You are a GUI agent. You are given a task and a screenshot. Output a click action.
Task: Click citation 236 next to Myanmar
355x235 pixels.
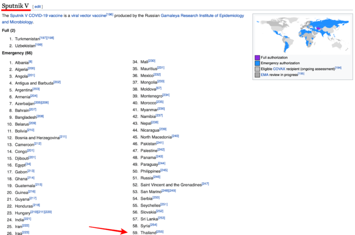tap(161, 109)
